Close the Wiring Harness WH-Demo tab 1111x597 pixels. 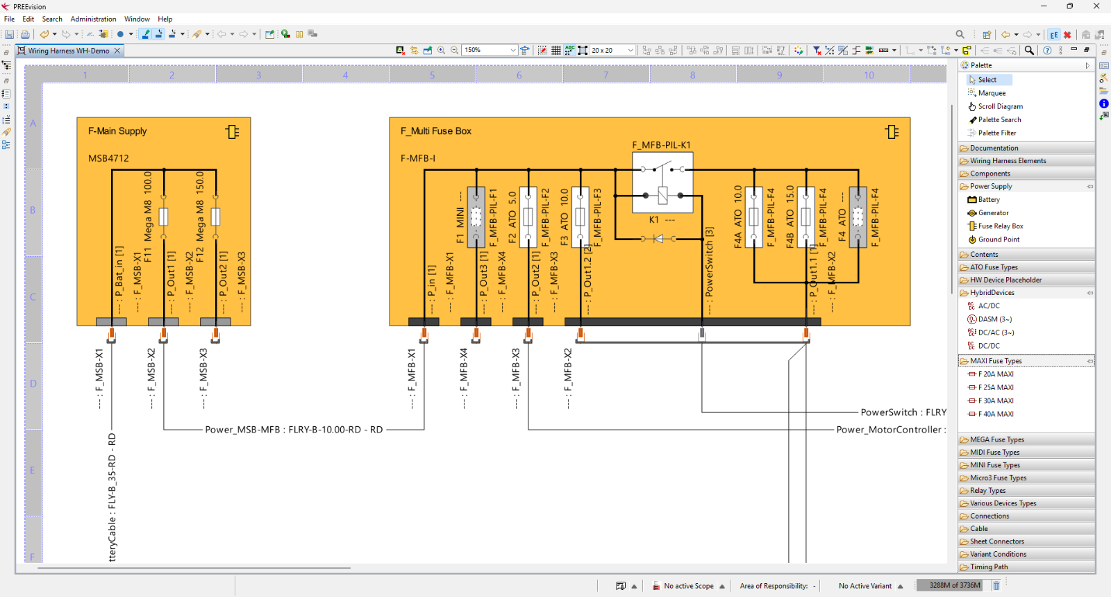click(117, 51)
